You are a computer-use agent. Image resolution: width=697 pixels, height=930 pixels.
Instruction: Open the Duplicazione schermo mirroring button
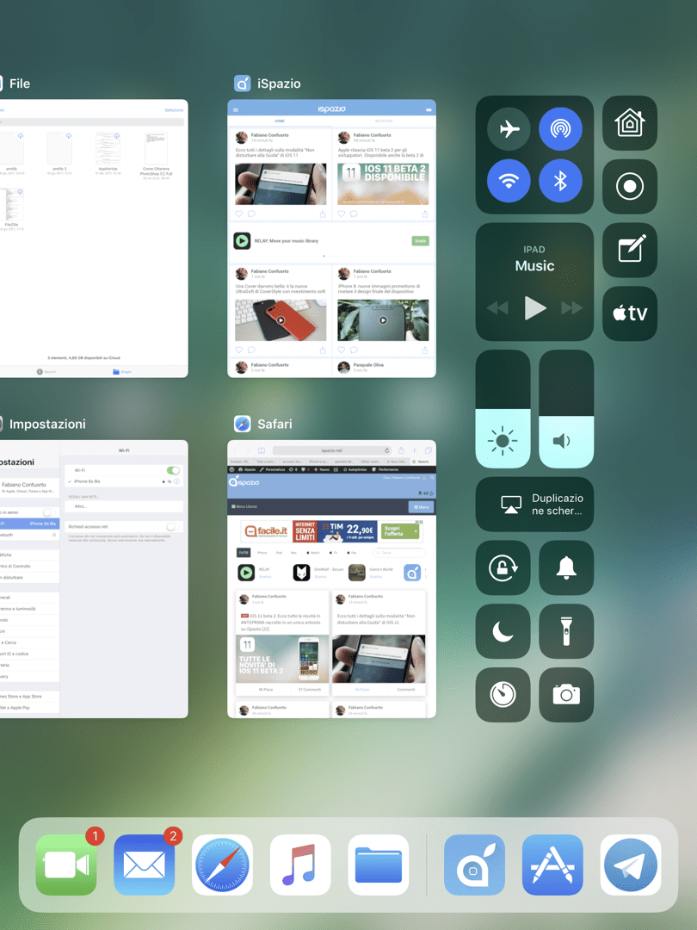coord(534,504)
